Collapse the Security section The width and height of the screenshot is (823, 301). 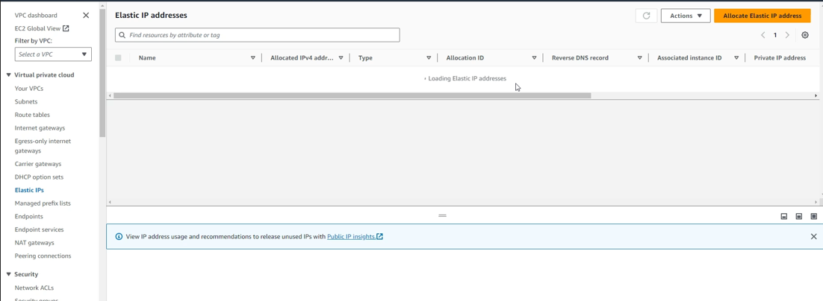pos(9,274)
